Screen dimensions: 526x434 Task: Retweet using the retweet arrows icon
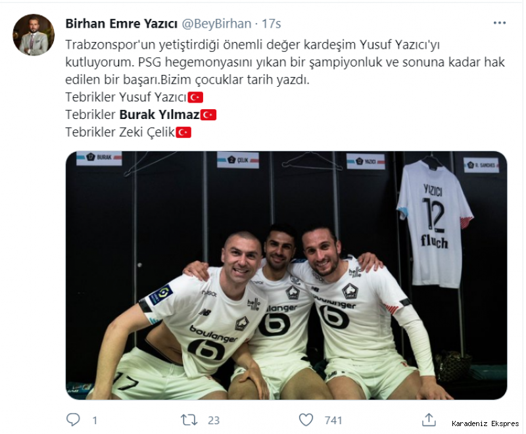(189, 420)
